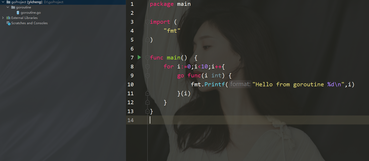
Task: Click line number 10 in the gutter
Action: [x=131, y=84]
